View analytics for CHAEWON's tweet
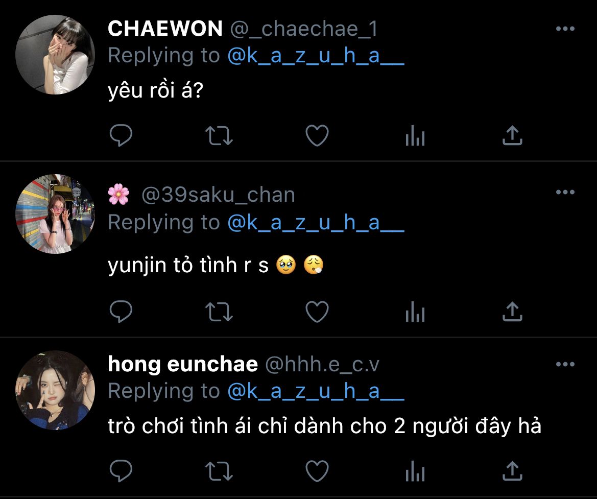 (x=415, y=136)
